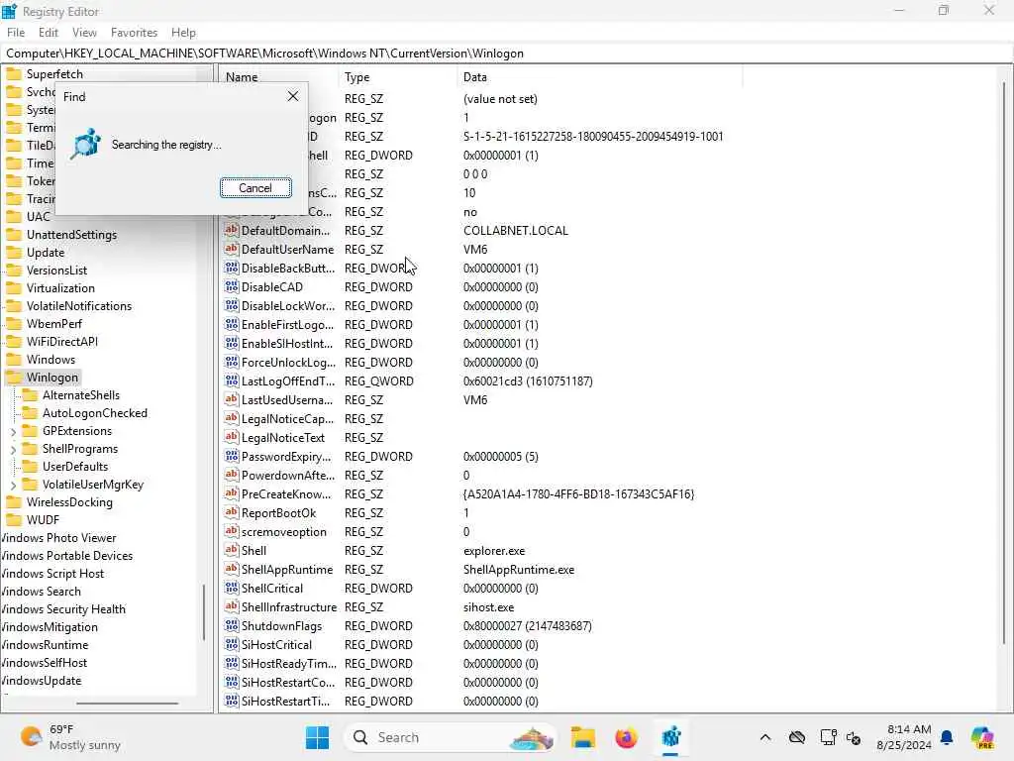Open the weather widget
This screenshot has width=1014, height=761.
click(x=70, y=737)
